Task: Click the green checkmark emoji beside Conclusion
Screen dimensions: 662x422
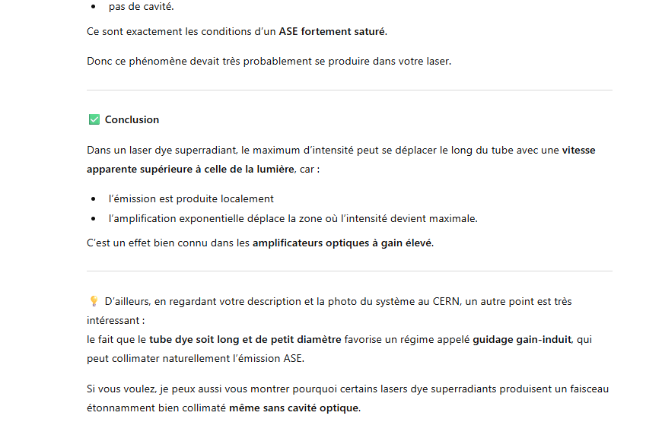Action: 94,119
